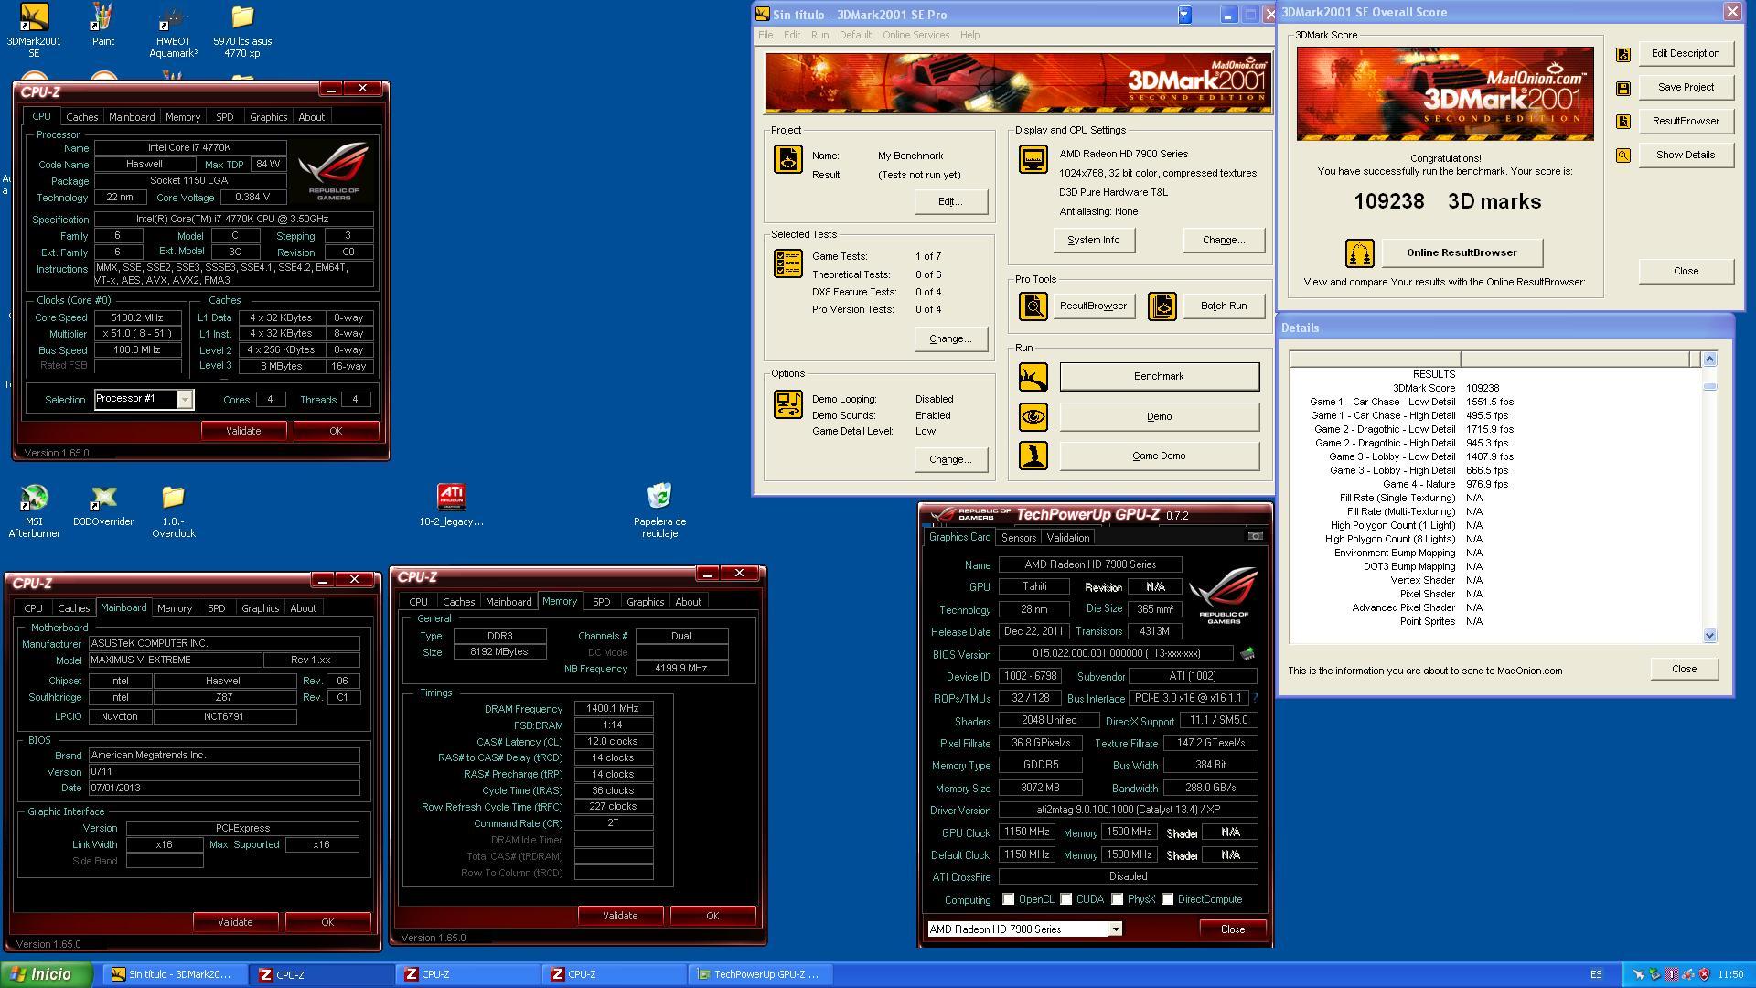Viewport: 1756px width, 988px height.
Task: Click the Benchmark run icon in 3DMark
Action: click(x=1033, y=376)
